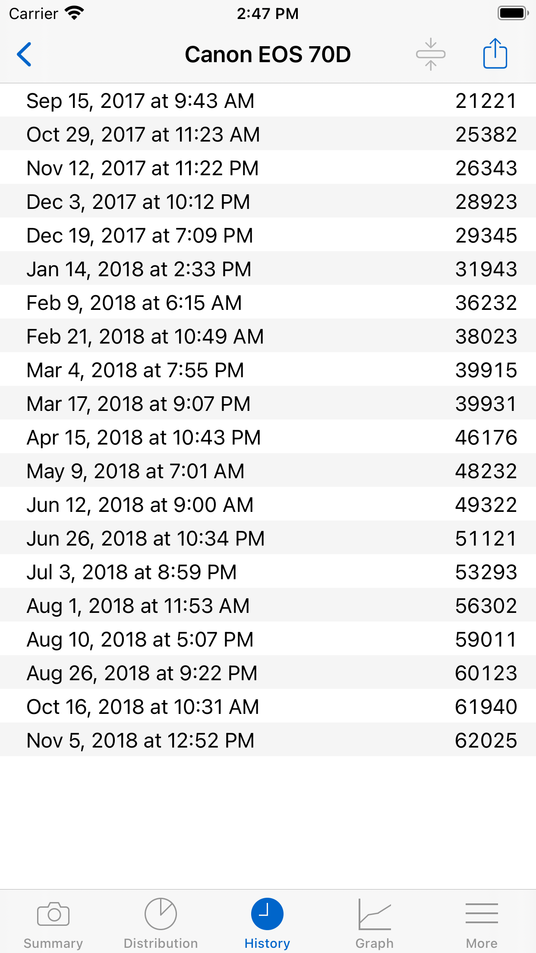
Task: Tap the Wi-Fi status icon
Action: pyautogui.click(x=74, y=13)
